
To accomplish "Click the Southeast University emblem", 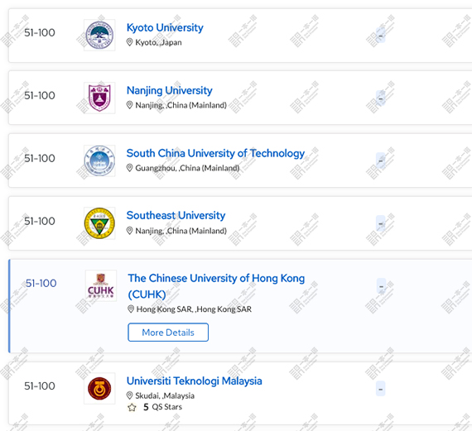I will tap(99, 223).
